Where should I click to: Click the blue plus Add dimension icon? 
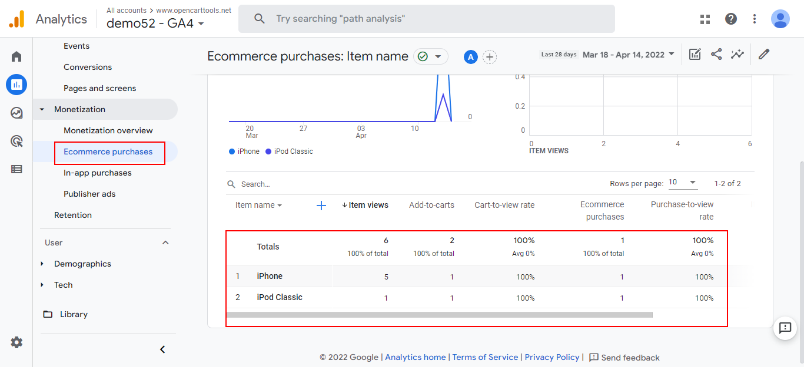[x=321, y=206]
